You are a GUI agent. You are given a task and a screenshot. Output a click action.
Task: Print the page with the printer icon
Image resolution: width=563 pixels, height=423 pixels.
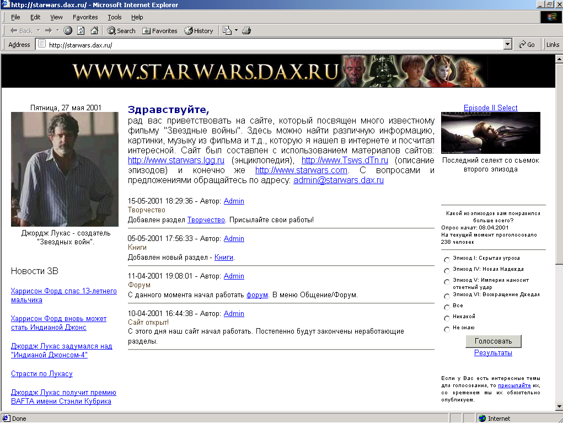tap(246, 31)
